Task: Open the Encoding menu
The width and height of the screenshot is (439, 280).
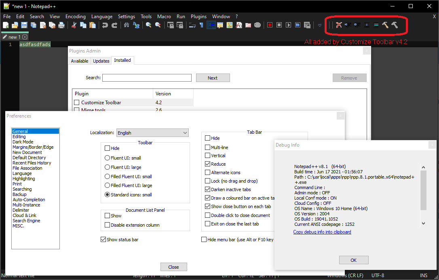Action: click(76, 17)
